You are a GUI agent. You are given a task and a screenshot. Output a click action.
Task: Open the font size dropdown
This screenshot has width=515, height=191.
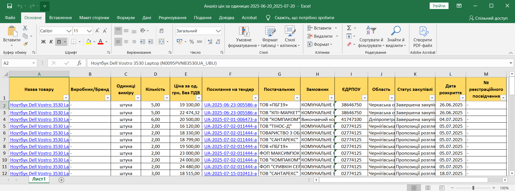(89, 31)
